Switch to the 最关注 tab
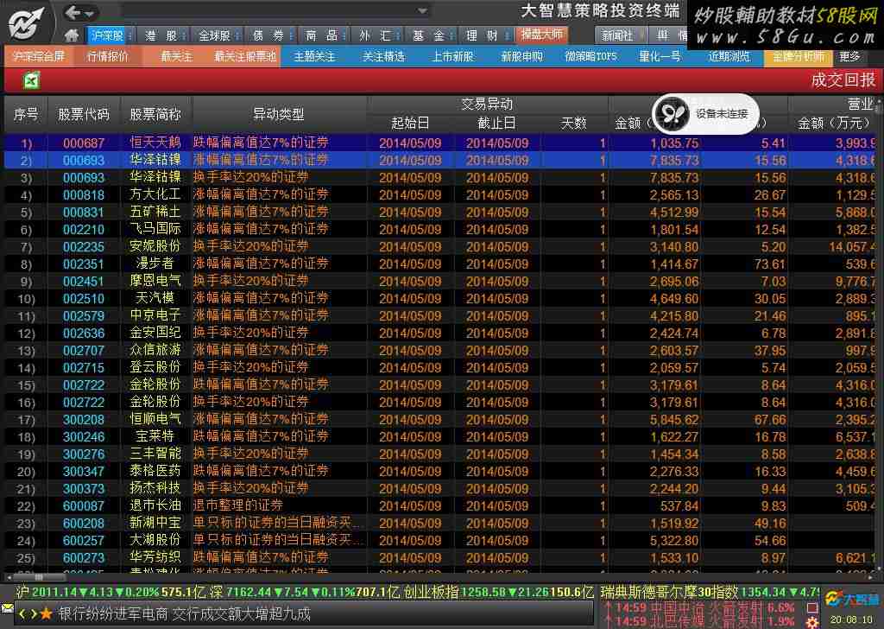Image resolution: width=884 pixels, height=629 pixels. [x=176, y=57]
